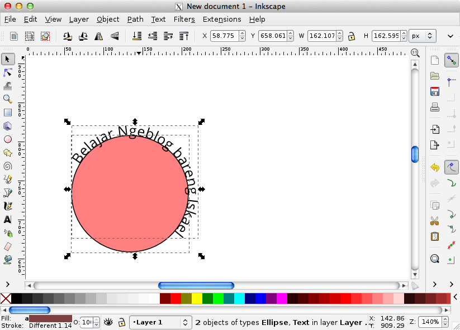Select the Node edit tool
Viewport: 460px width, 330px height.
click(x=8, y=72)
